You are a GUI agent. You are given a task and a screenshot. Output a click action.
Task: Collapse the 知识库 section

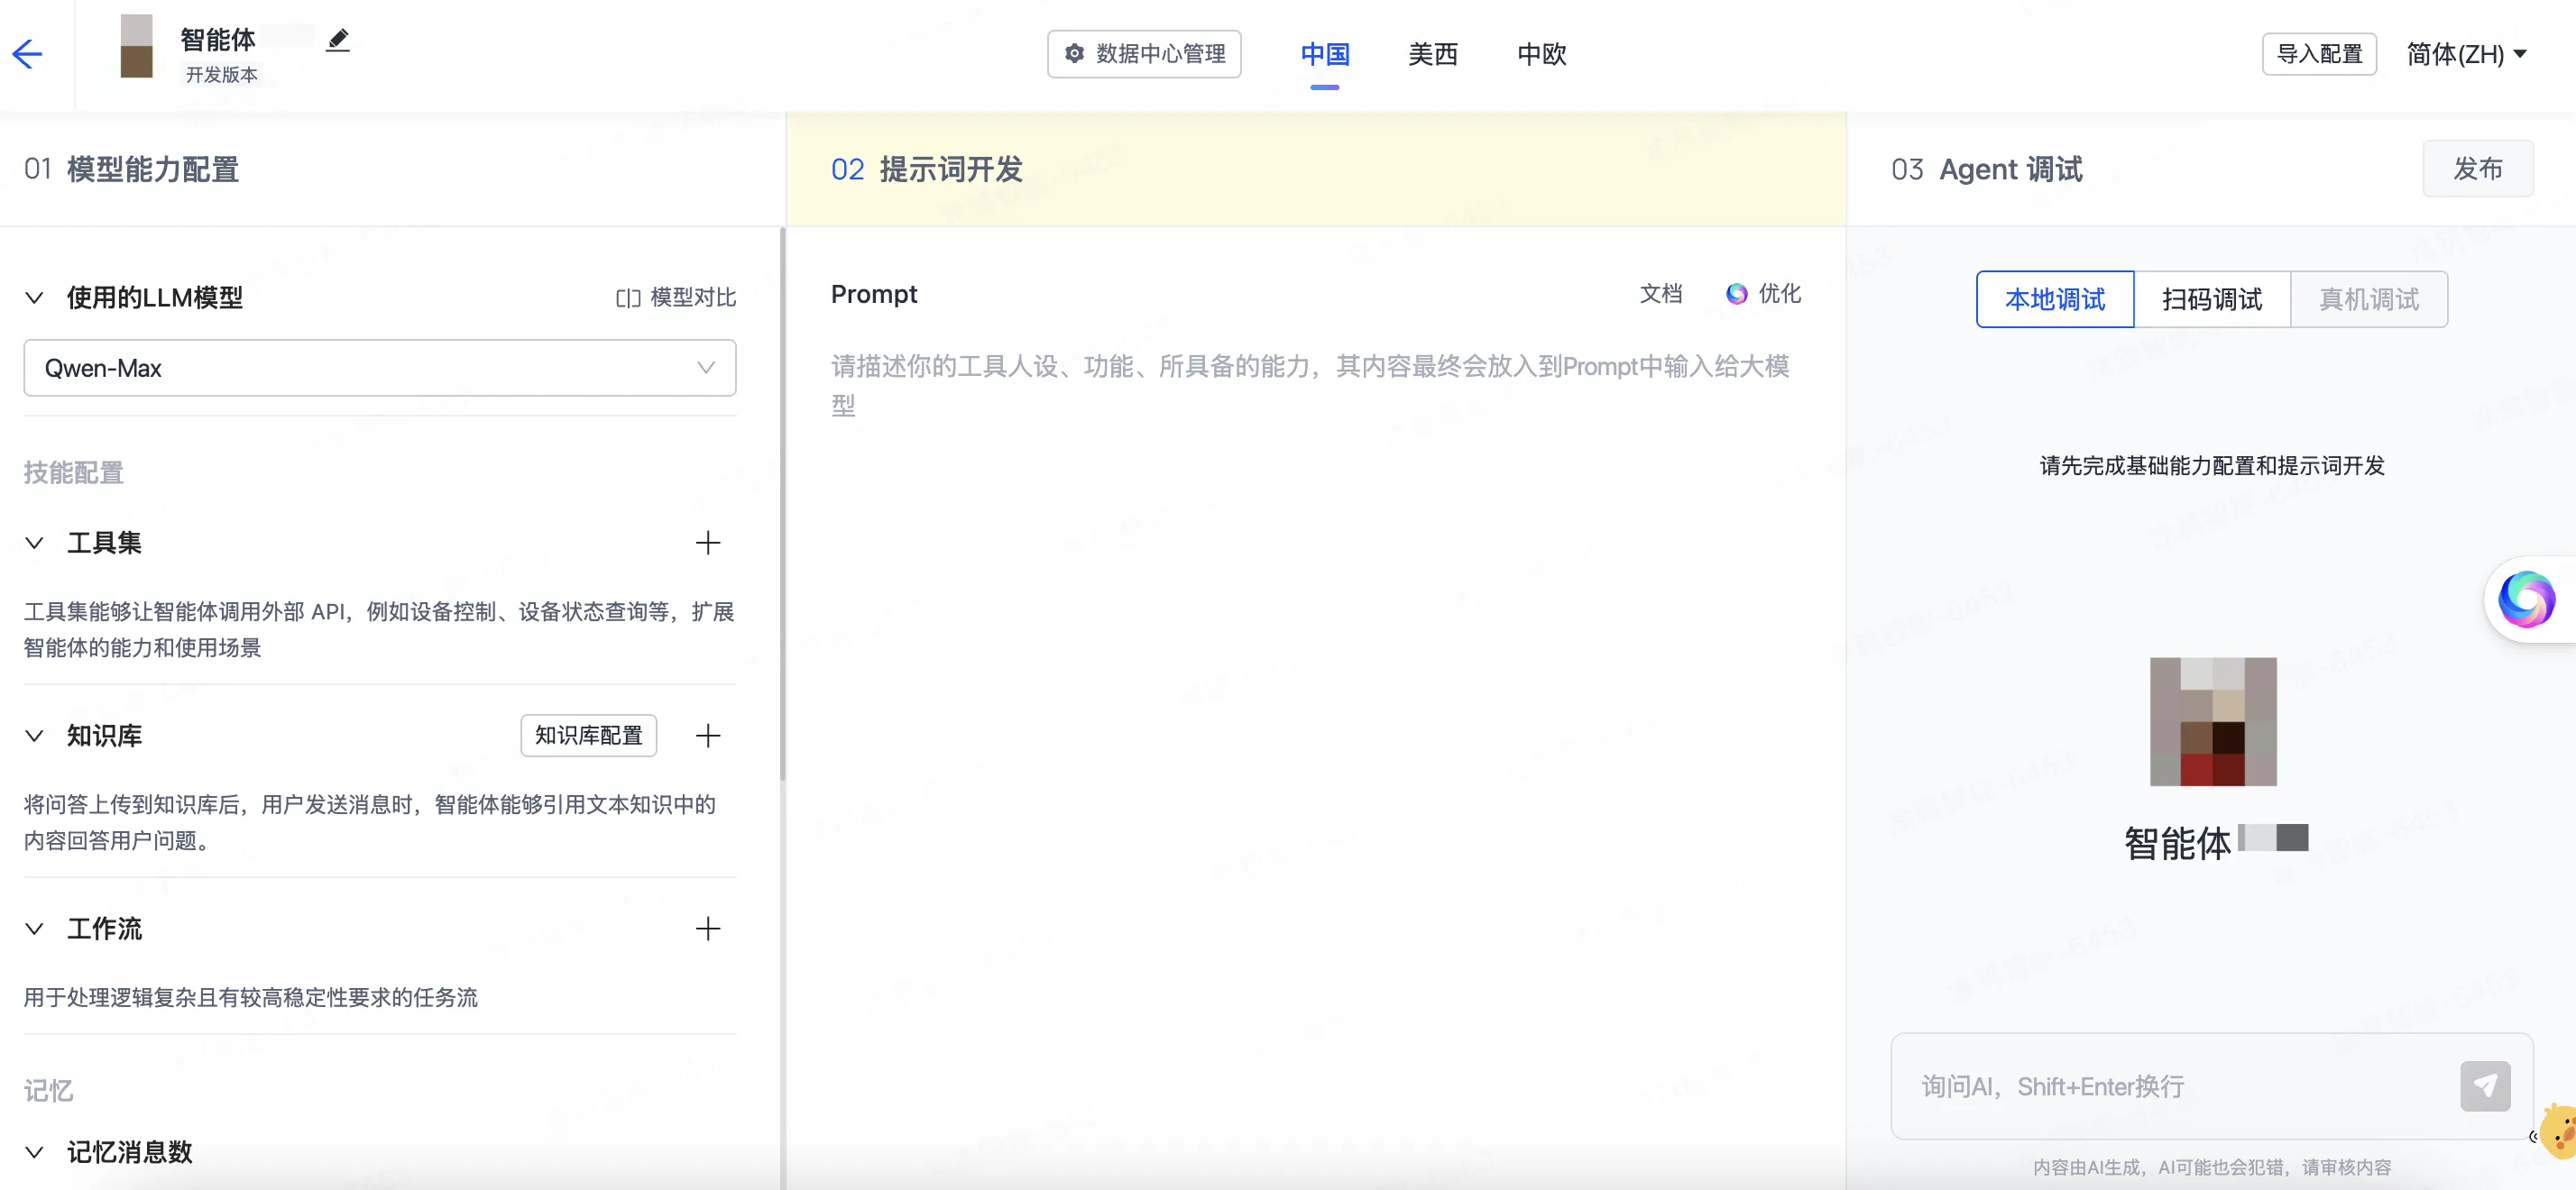click(x=34, y=737)
